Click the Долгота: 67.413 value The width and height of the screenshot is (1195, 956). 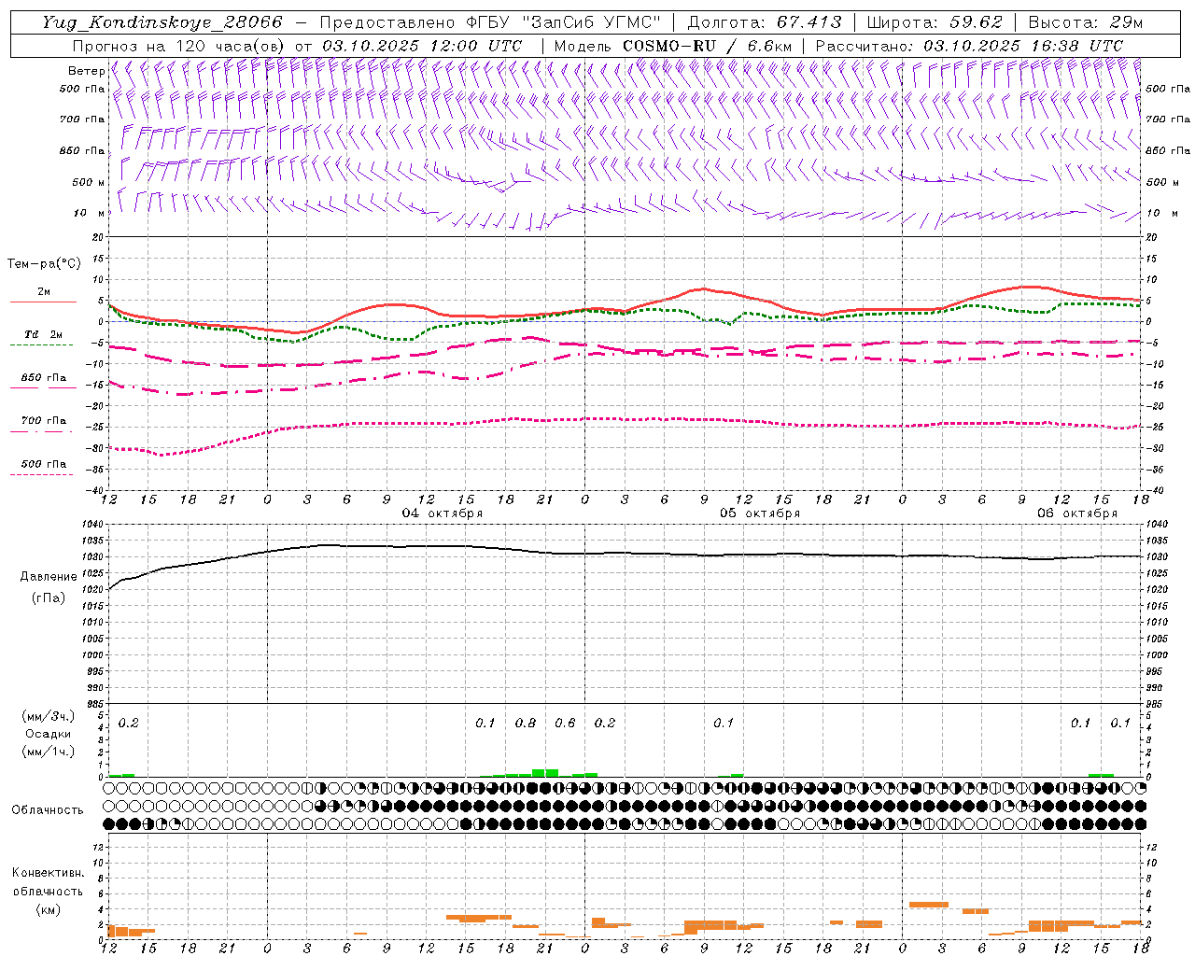tap(764, 22)
